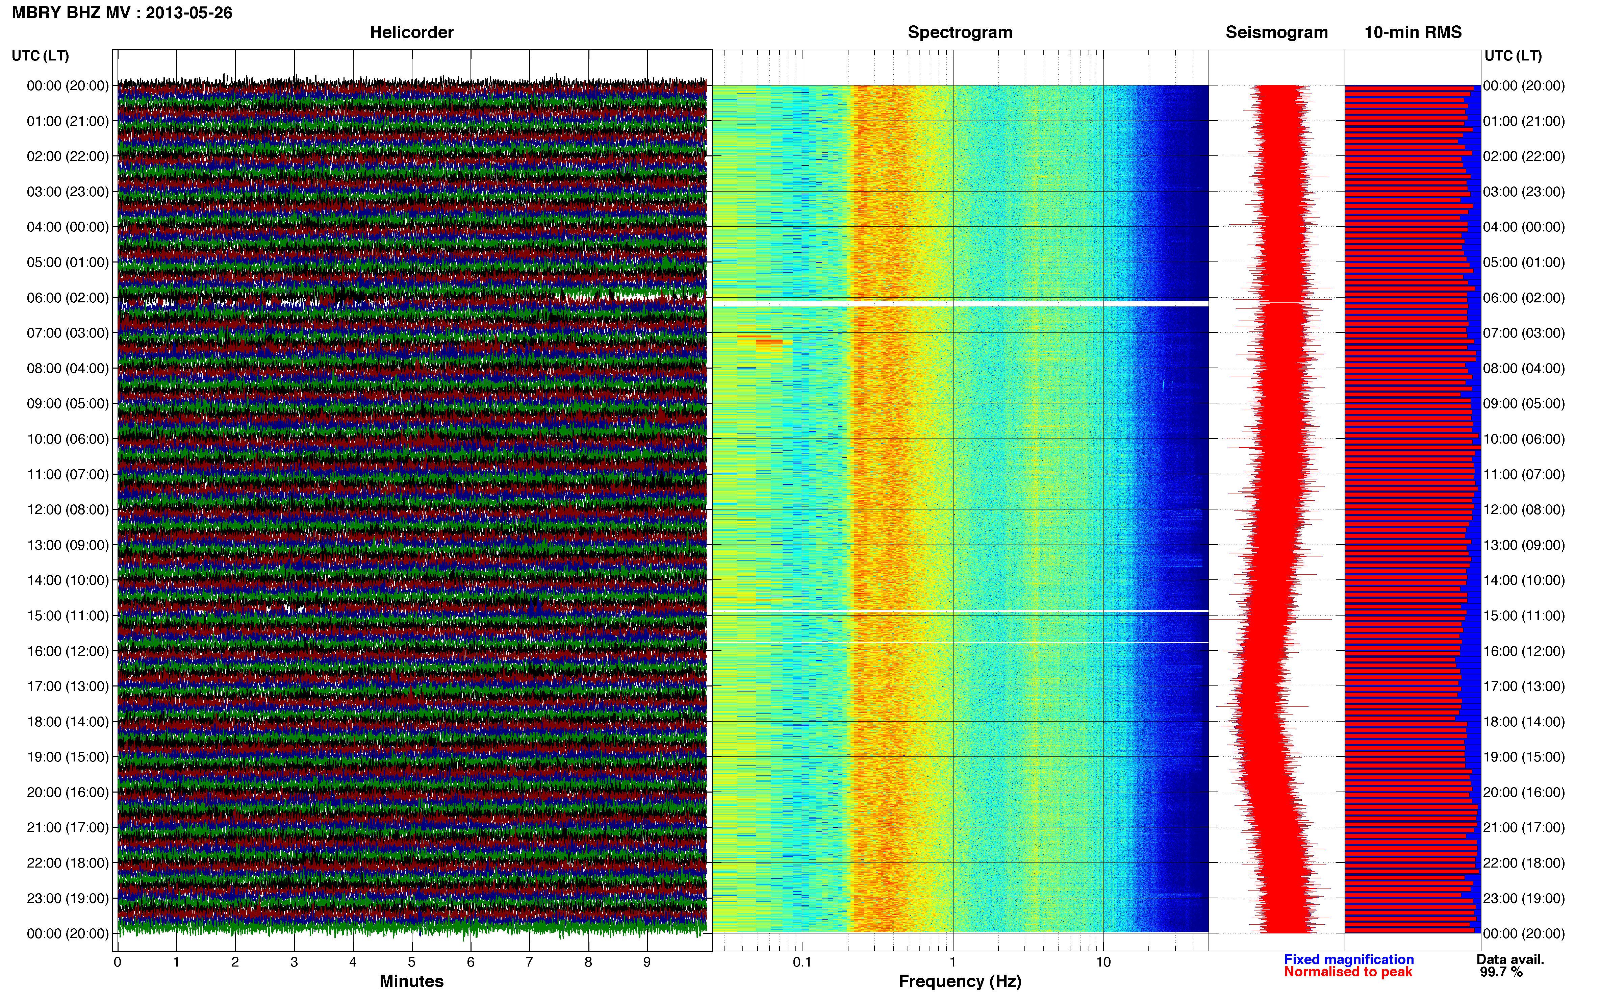Click left time label 07:00 (03:00)

coord(68,333)
